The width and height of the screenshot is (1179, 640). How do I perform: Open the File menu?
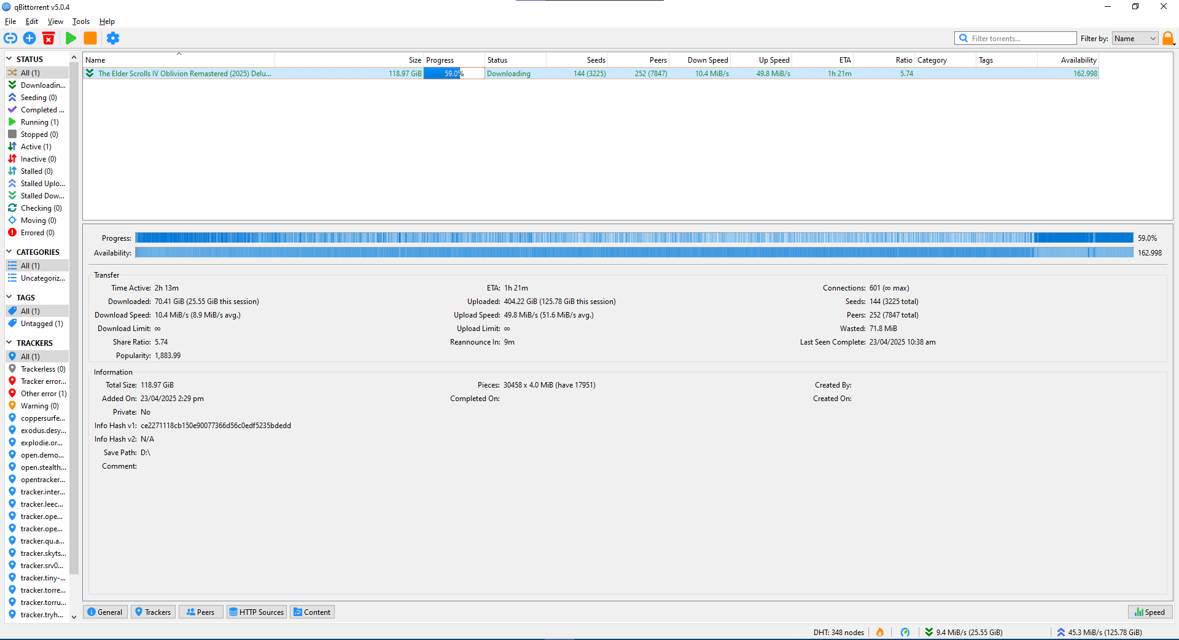(10, 21)
